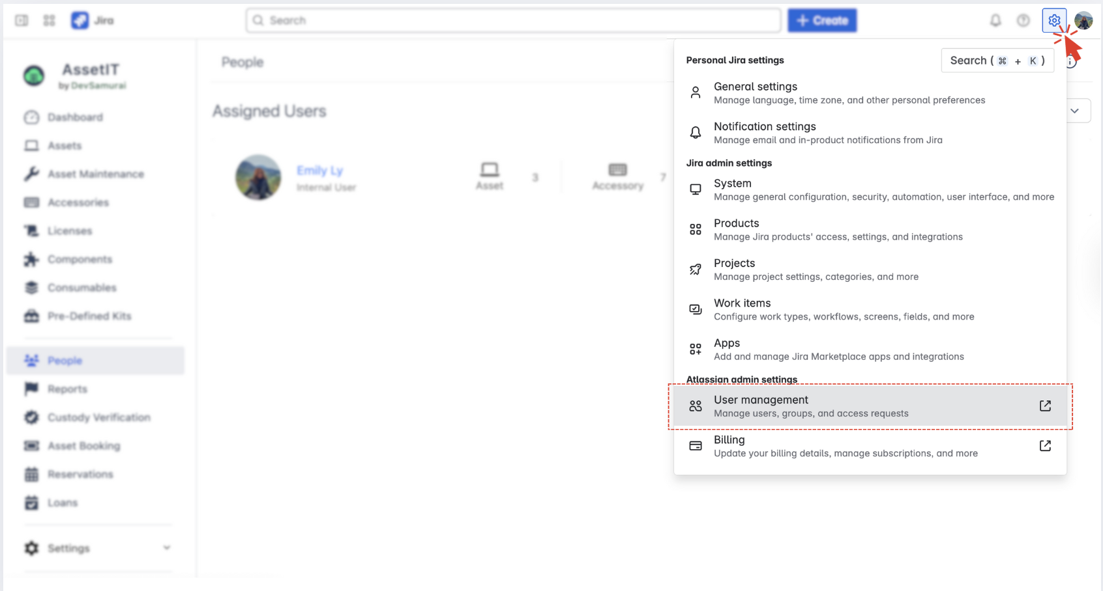Expand the Settings chevron in sidebar
This screenshot has width=1103, height=591.
click(167, 548)
